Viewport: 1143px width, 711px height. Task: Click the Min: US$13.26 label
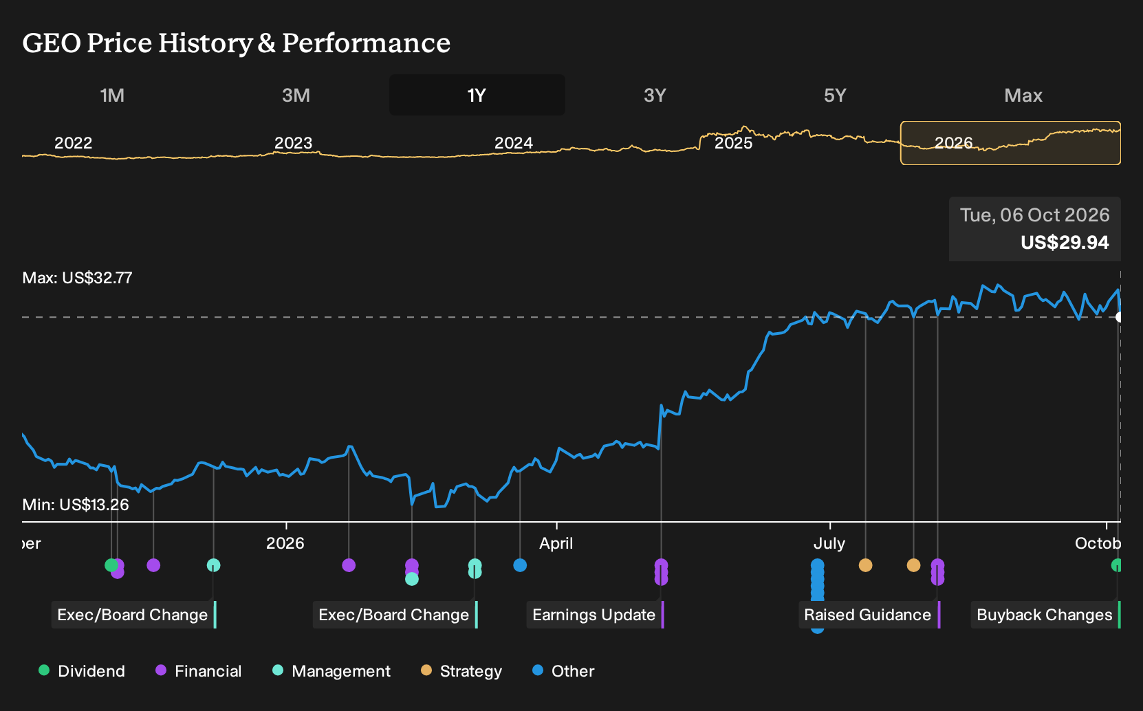[76, 505]
